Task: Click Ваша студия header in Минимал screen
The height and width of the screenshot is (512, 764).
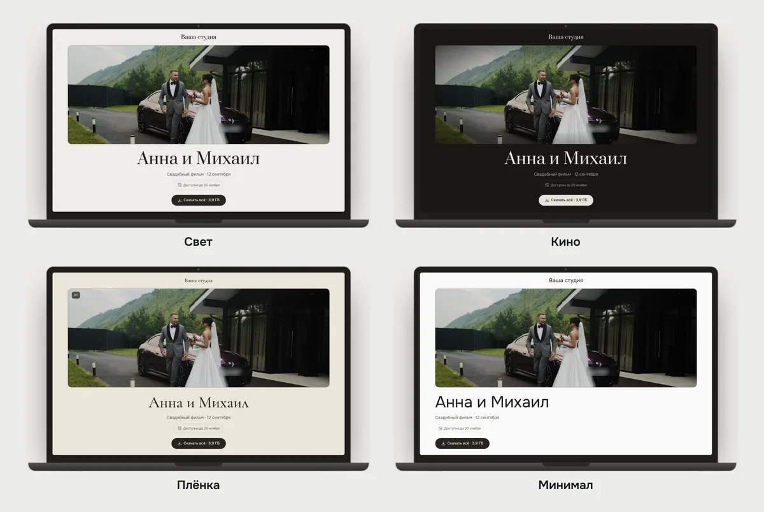Action: pyautogui.click(x=566, y=280)
